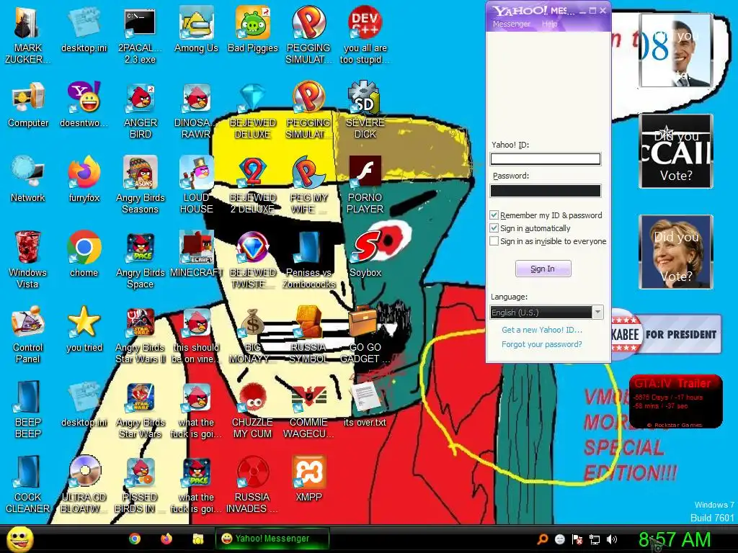
Task: Click the Obama 'Did you vote' gadget
Action: (676, 50)
